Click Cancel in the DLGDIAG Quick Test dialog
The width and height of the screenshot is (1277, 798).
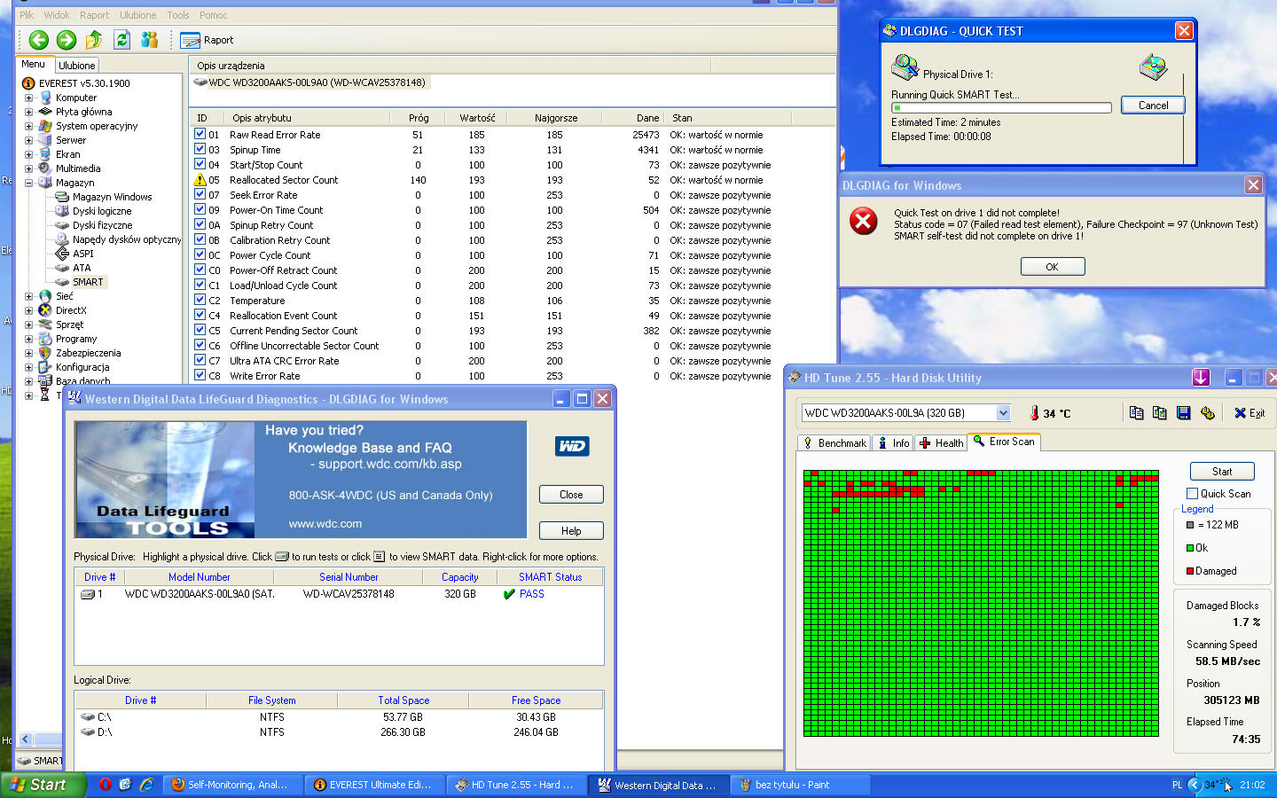pyautogui.click(x=1153, y=106)
